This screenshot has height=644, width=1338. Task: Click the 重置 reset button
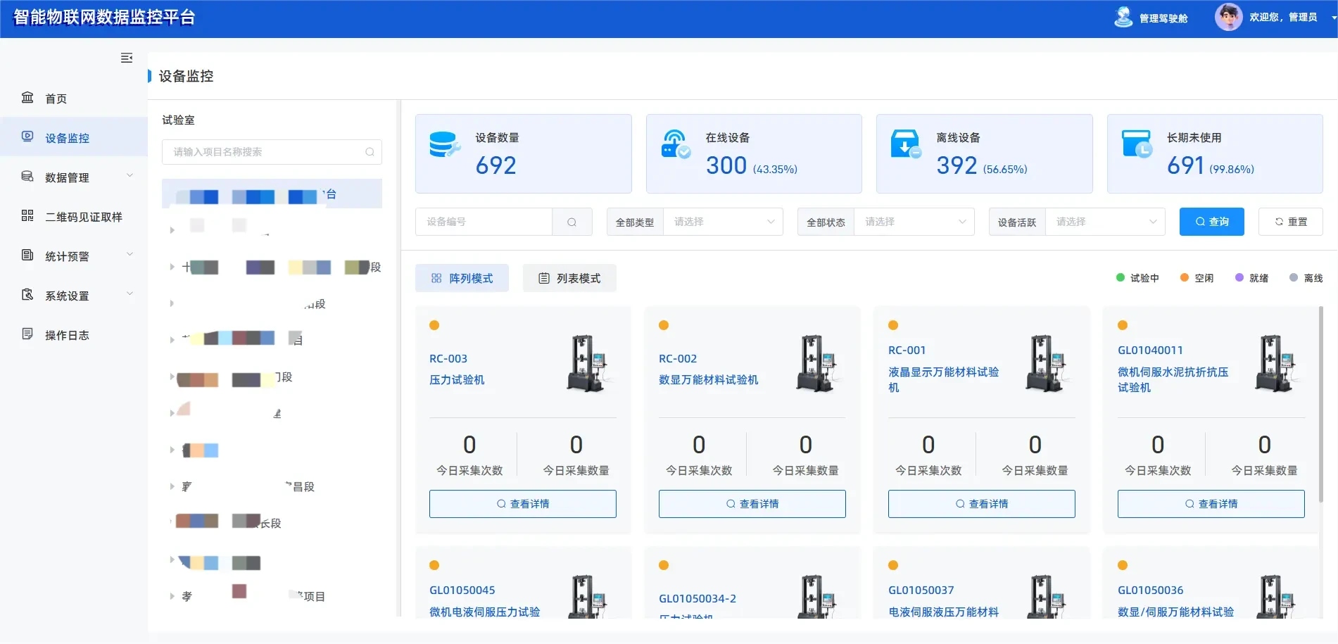tap(1291, 222)
